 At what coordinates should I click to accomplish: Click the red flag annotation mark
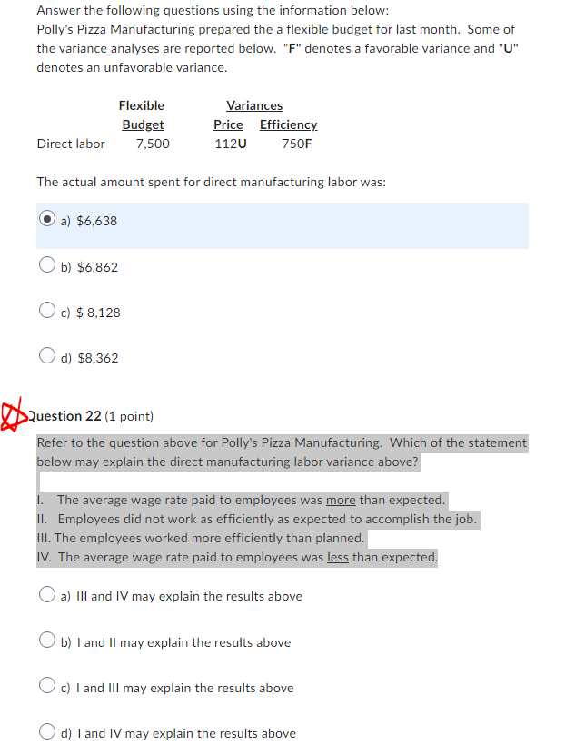[12, 416]
